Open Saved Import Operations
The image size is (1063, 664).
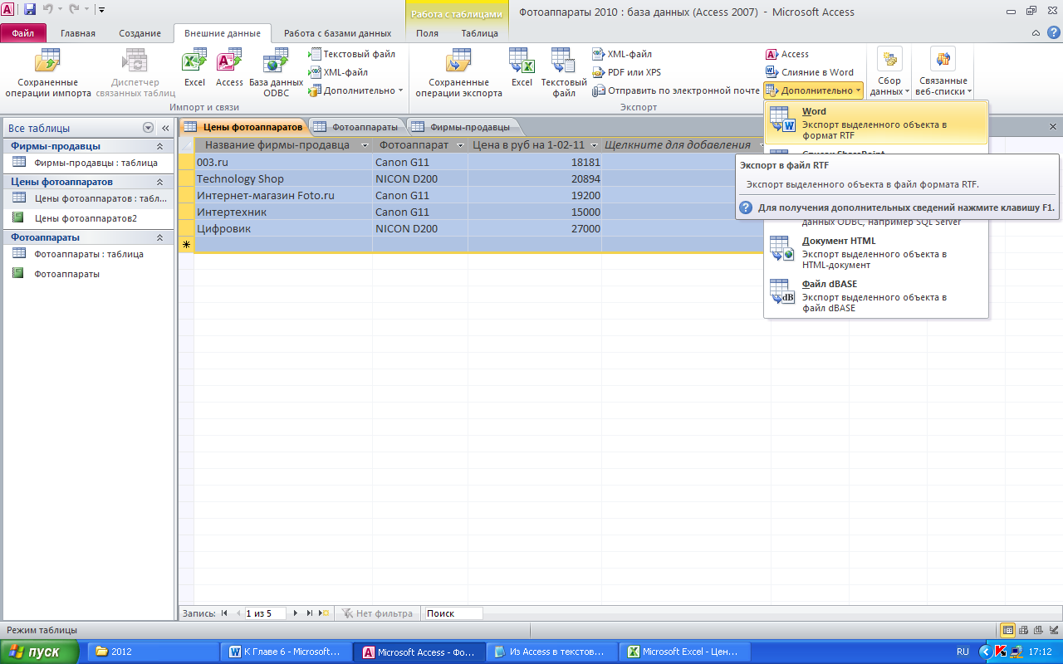coord(48,73)
